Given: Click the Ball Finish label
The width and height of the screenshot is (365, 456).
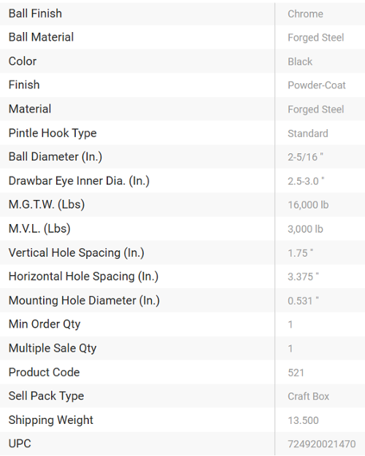Looking at the screenshot, I should pyautogui.click(x=35, y=14).
